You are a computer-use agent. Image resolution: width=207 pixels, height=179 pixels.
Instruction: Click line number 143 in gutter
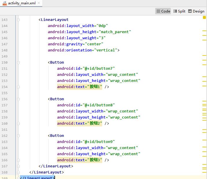[x=5, y=20]
